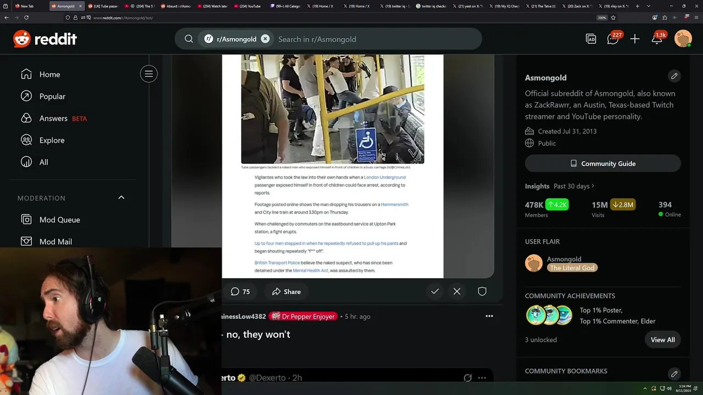Click the 200% zoom indicator

[x=602, y=18]
